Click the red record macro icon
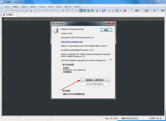166x121 pixels. point(125,11)
